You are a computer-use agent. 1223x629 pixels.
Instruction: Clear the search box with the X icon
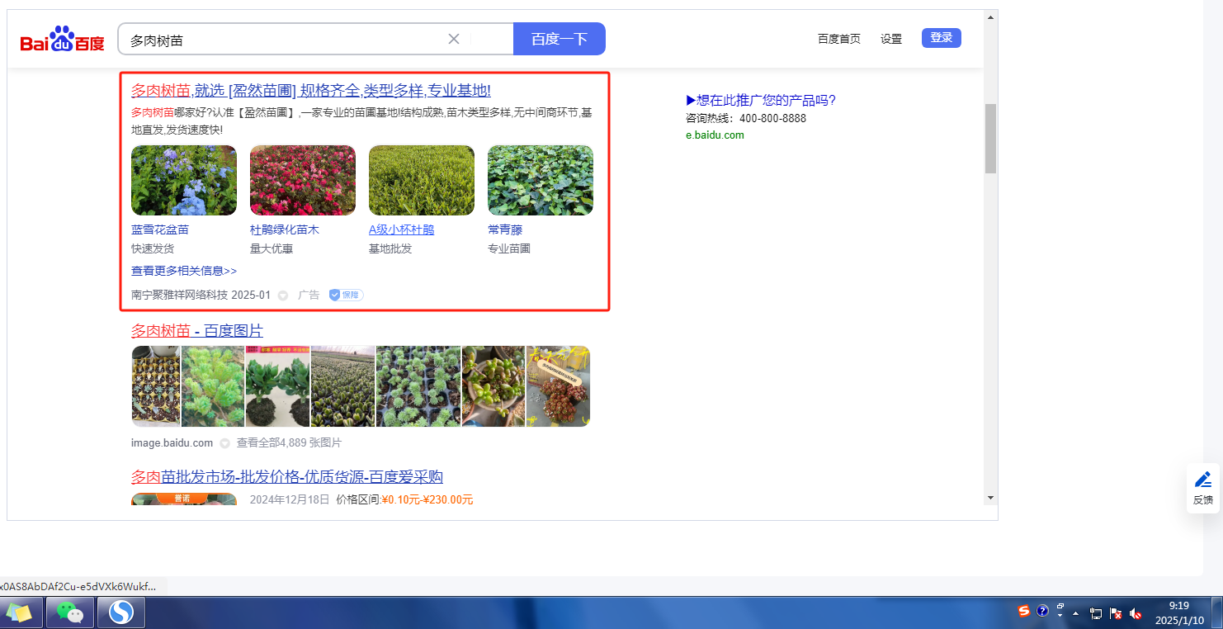click(453, 39)
